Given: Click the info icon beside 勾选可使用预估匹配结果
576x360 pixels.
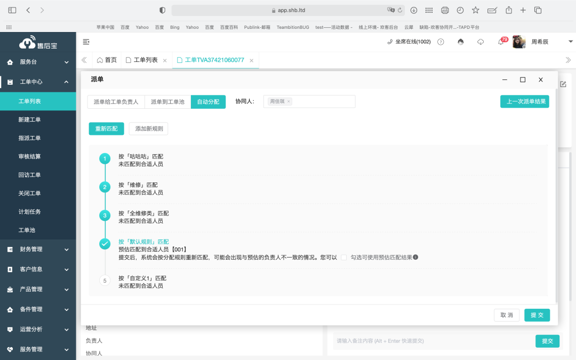Looking at the screenshot, I should [x=415, y=257].
